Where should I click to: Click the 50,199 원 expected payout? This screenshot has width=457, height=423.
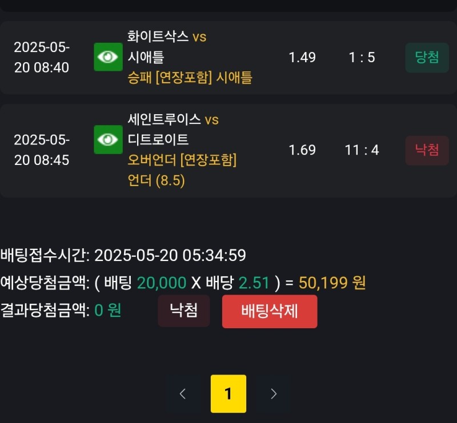[332, 283]
